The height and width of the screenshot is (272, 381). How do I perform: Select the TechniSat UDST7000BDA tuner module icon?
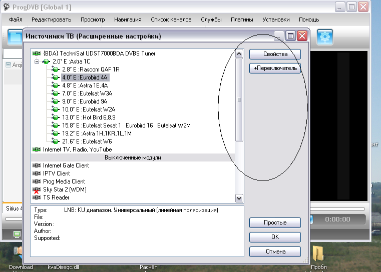(x=36, y=53)
